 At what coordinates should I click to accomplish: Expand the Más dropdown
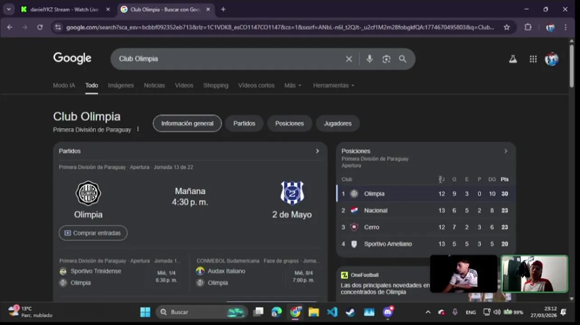point(293,85)
